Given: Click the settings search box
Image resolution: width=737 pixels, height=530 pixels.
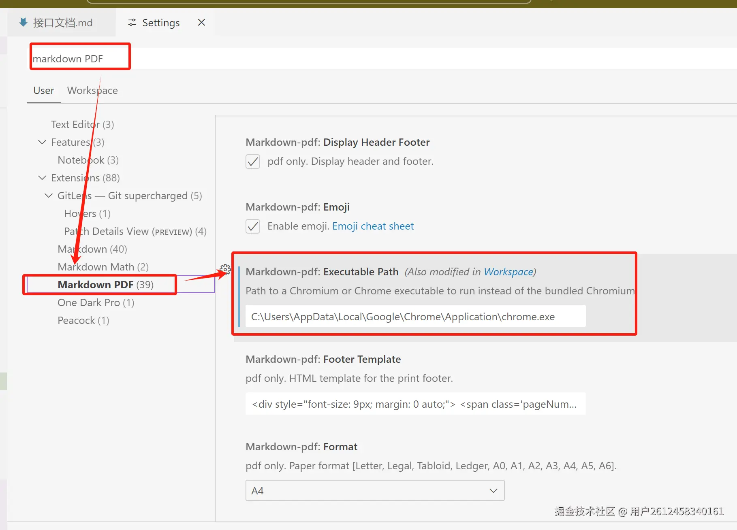Looking at the screenshot, I should (381, 59).
